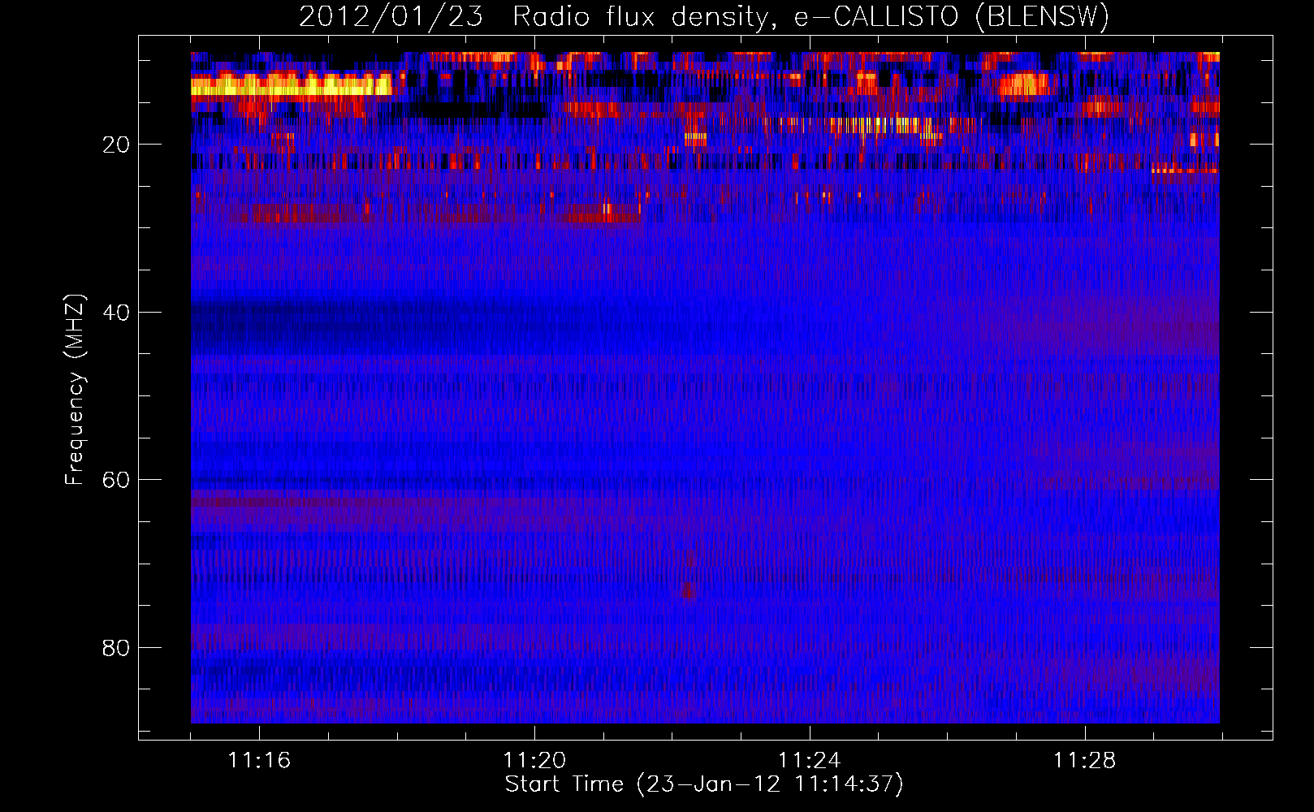Select the 'Frequency (MHZ)' y-axis label
This screenshot has width=1314, height=812.
coord(75,390)
